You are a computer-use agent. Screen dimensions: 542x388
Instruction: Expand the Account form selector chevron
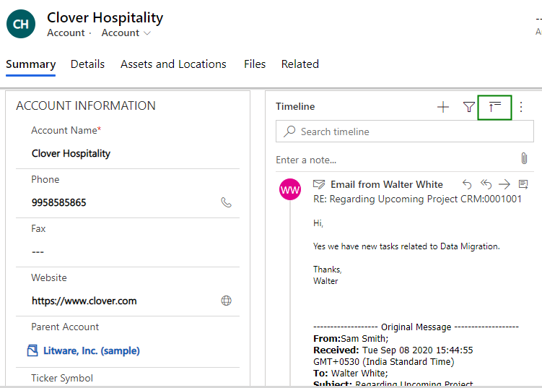147,33
